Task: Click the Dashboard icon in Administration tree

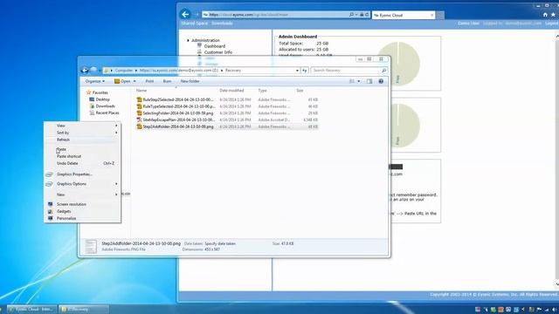Action: 200,46
